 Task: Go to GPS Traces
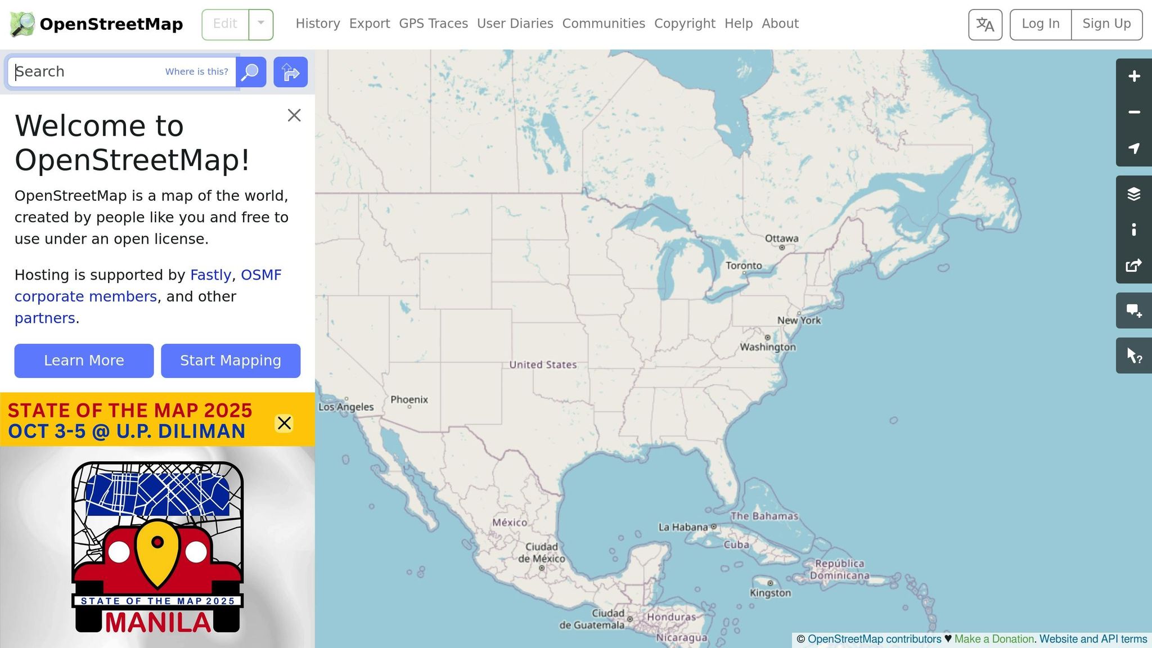[433, 24]
